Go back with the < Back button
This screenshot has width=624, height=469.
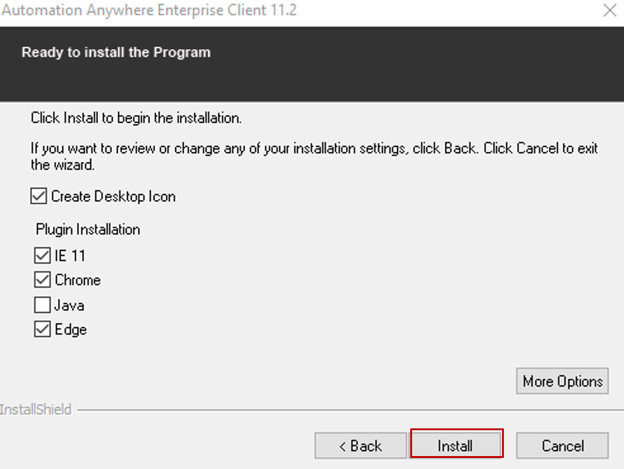(360, 446)
